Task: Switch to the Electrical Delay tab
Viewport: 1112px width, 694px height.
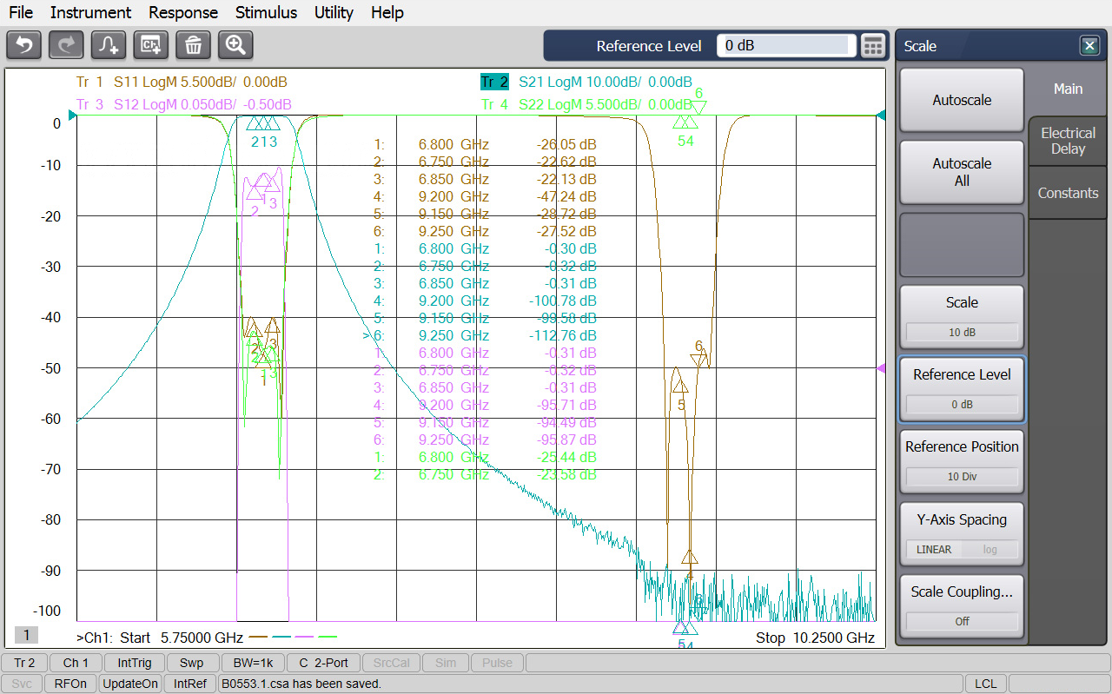Action: coord(1068,141)
